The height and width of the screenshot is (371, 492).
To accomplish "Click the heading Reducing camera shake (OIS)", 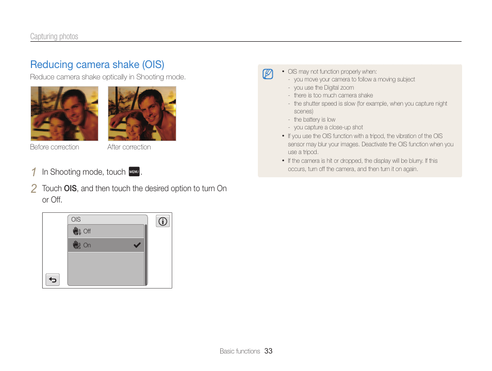I will tap(97, 64).
